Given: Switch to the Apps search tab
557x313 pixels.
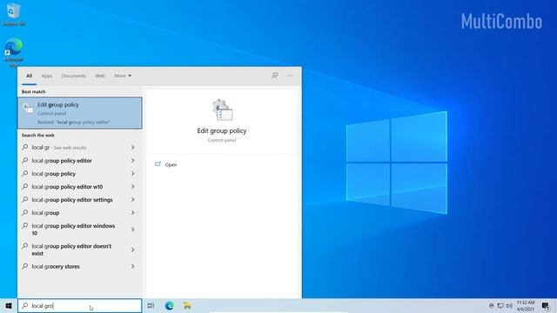Looking at the screenshot, I should [x=46, y=76].
